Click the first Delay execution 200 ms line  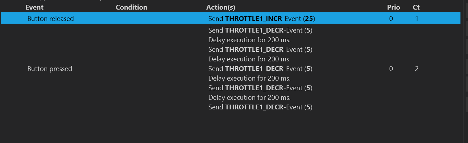point(249,40)
